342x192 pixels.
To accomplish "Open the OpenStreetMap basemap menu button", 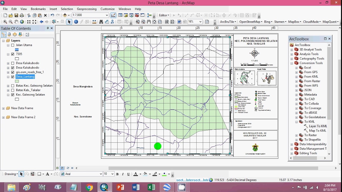I will [251, 22].
